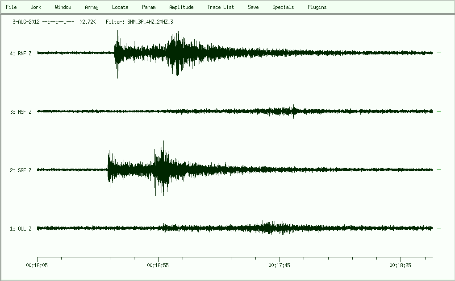This screenshot has width=455, height=281.
Task: Open the Amplitude menu
Action: click(x=181, y=7)
